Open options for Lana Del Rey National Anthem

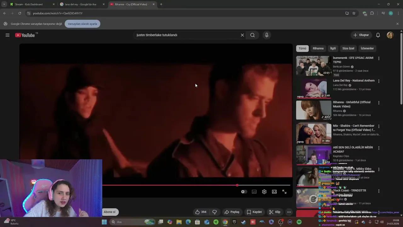379,81
